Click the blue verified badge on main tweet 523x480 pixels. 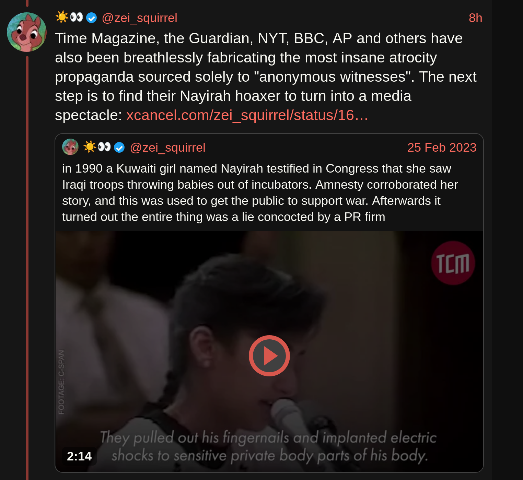[x=91, y=17]
